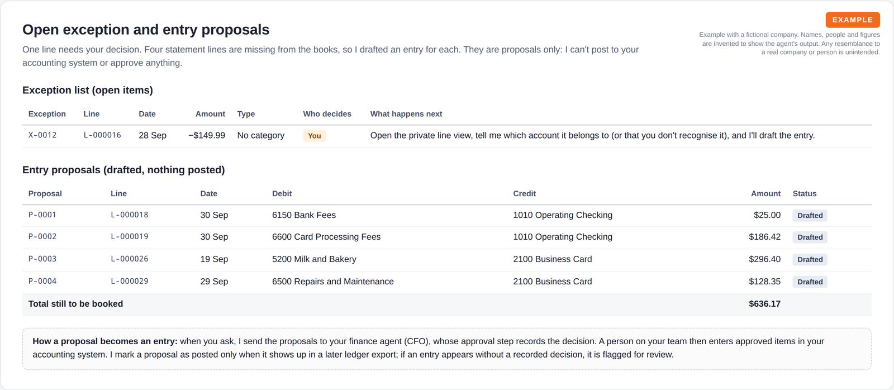Click the "Who decides" column header
The width and height of the screenshot is (894, 390).
pyautogui.click(x=327, y=114)
